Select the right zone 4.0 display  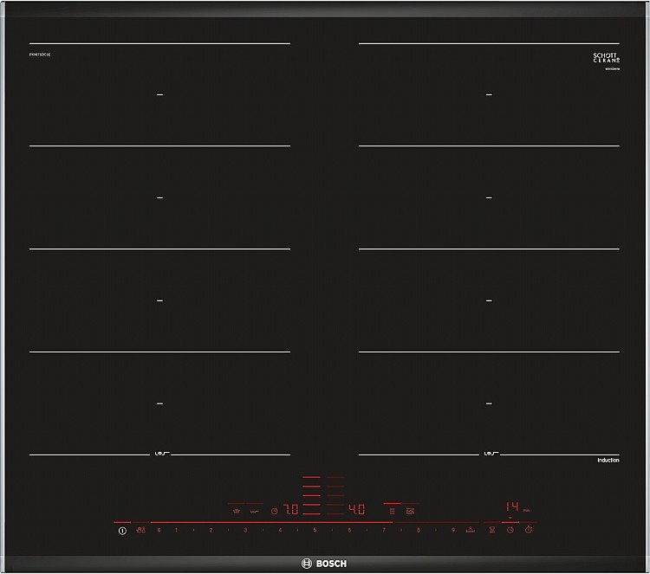[x=356, y=509]
